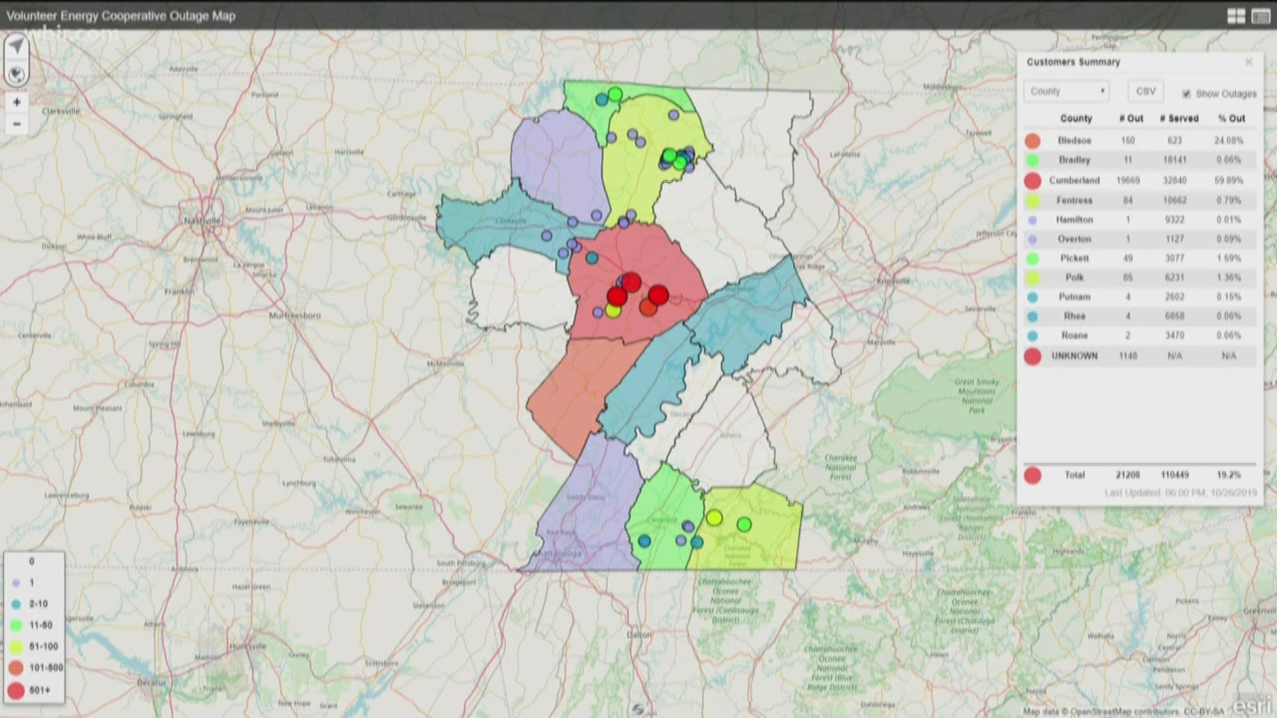This screenshot has width=1277, height=718.
Task: Click the red dot beside Cumberland
Action: click(x=1032, y=180)
